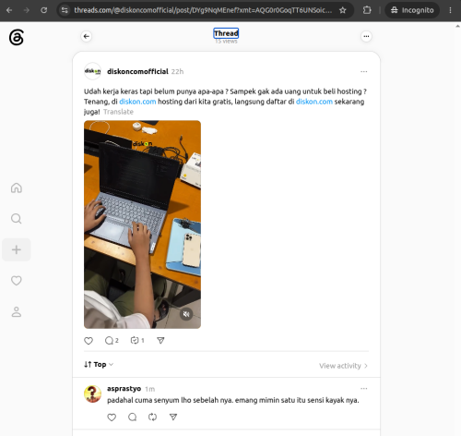461x436 pixels.
Task: Click the 22h post timestamp
Action: coord(177,72)
